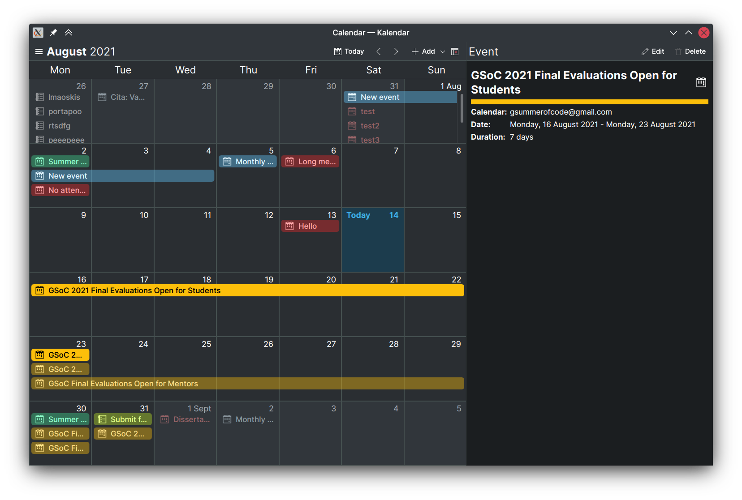The width and height of the screenshot is (742, 500).
Task: Open Hello event on August 13
Action: (310, 226)
